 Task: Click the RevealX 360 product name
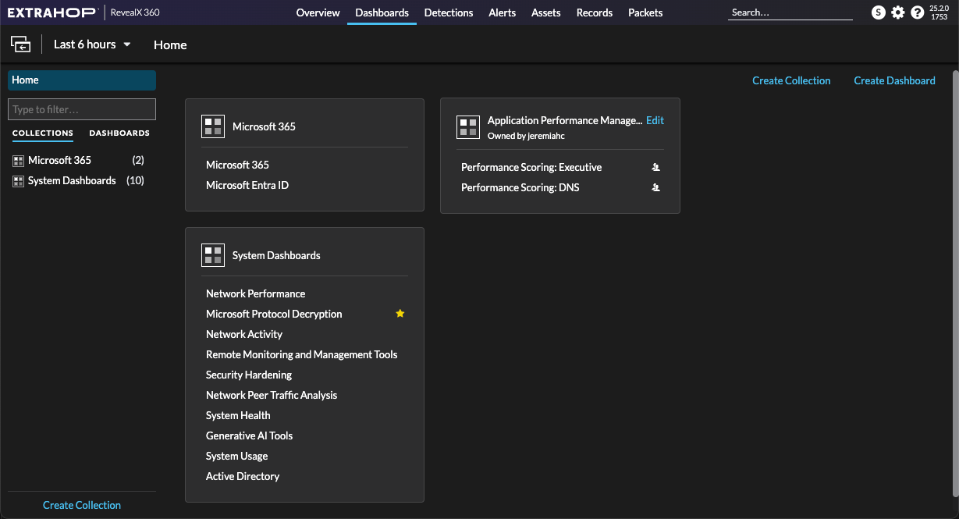pos(135,12)
